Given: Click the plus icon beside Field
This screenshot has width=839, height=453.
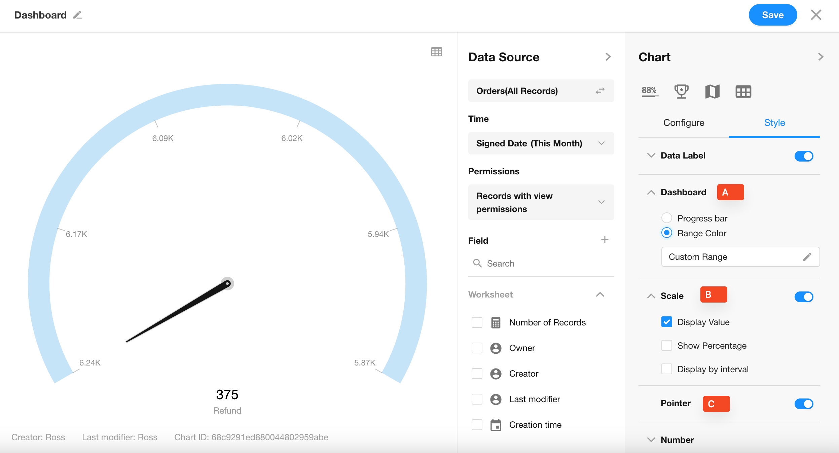Looking at the screenshot, I should point(605,240).
